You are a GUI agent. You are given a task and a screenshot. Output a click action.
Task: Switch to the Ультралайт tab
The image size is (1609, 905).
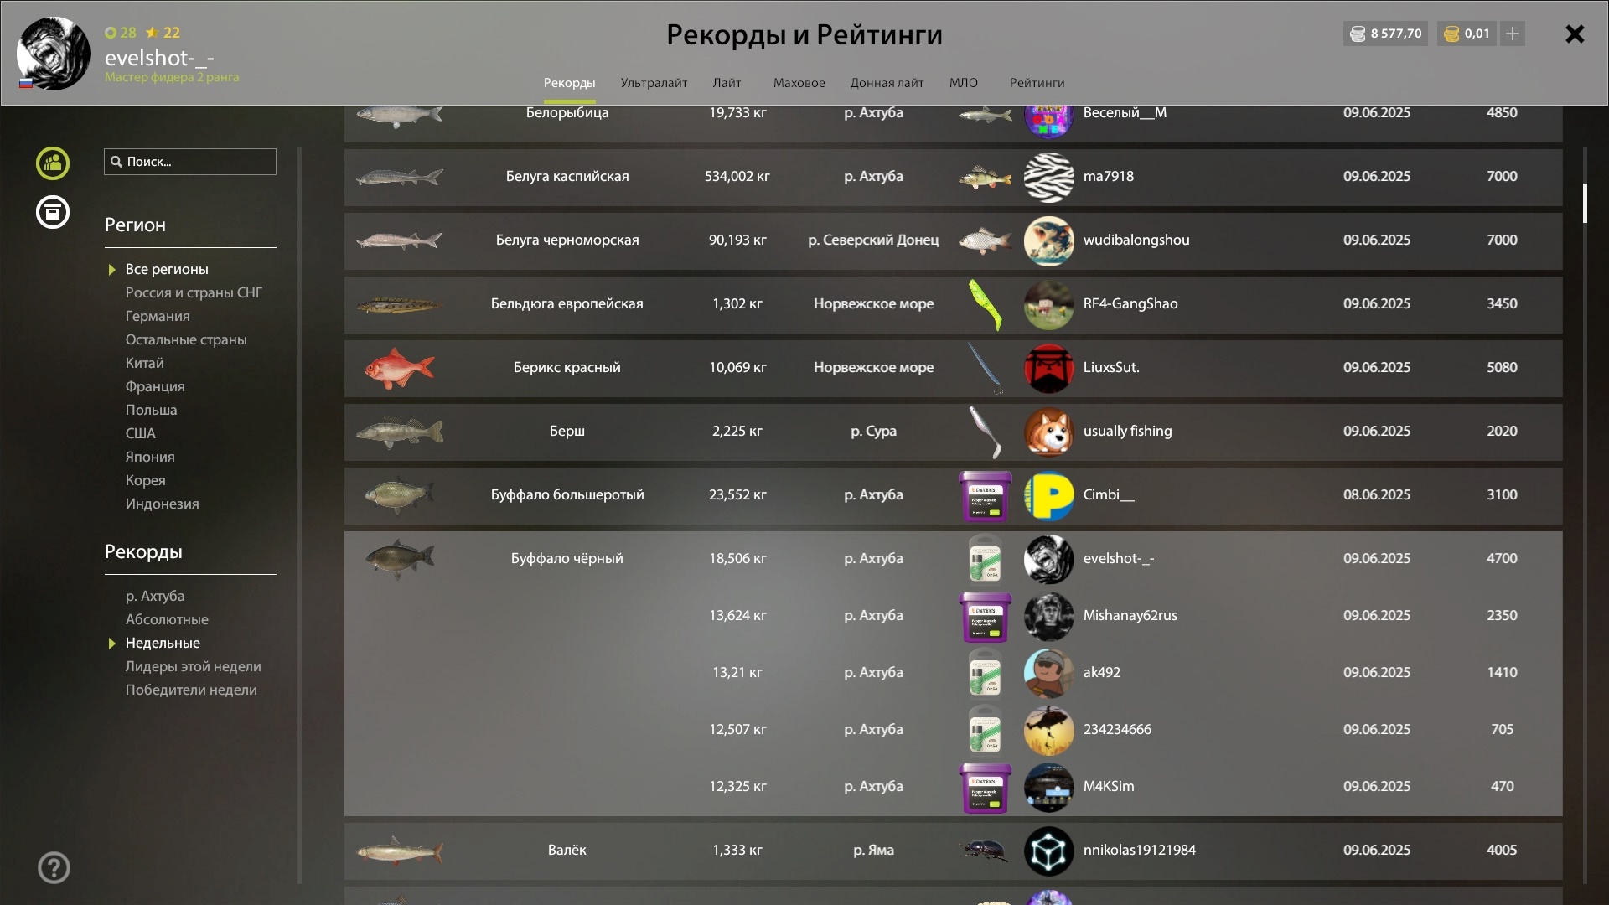(654, 83)
